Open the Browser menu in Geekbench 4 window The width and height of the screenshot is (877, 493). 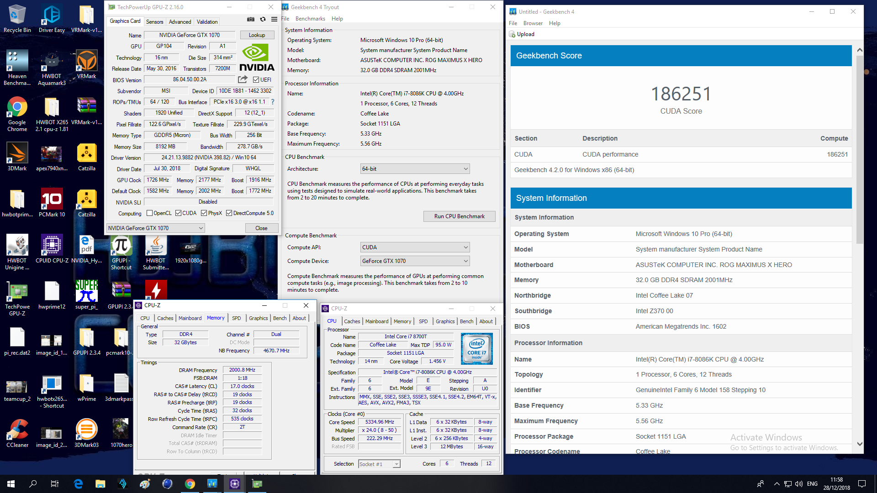[533, 23]
